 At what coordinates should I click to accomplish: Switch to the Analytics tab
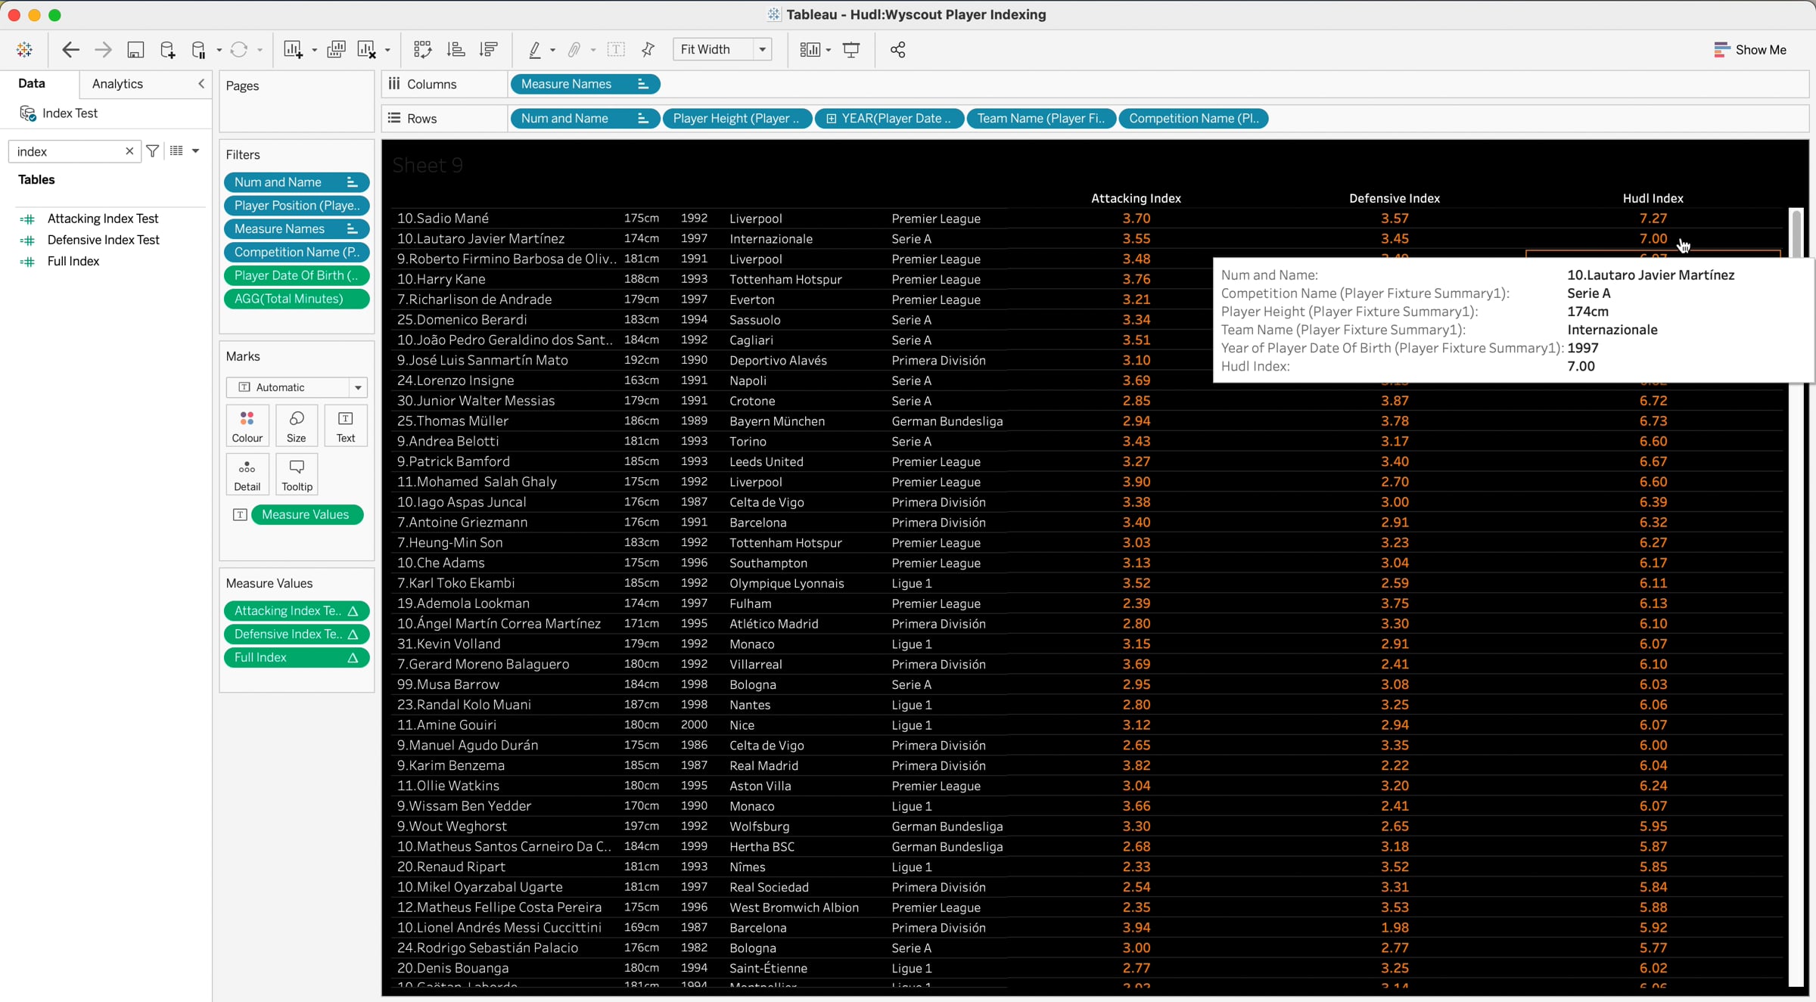pos(117,84)
